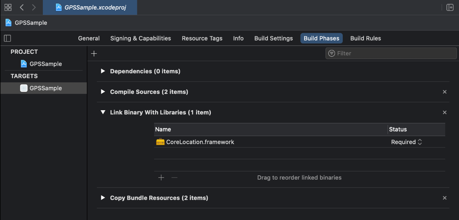Screen dimensions: 459x220
Task: Select GPSSample under TARGETS
Action: pyautogui.click(x=44, y=88)
